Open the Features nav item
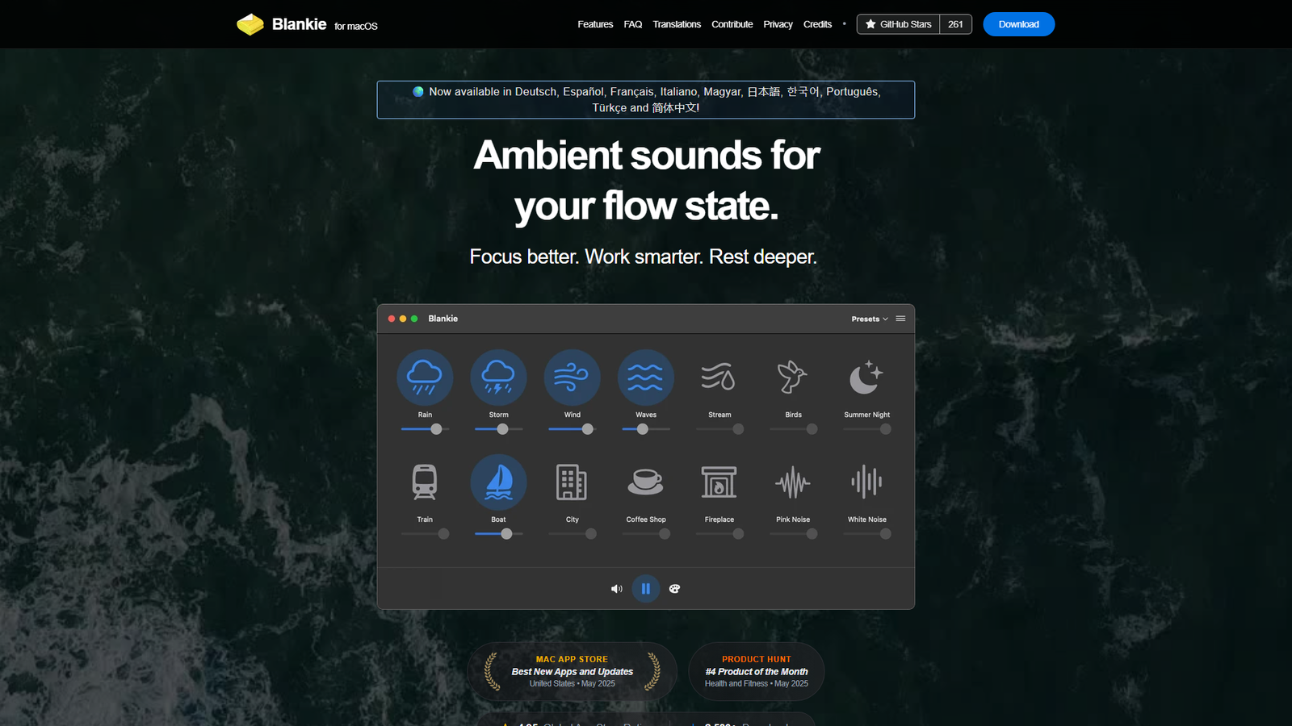Viewport: 1292px width, 726px height. tap(595, 24)
